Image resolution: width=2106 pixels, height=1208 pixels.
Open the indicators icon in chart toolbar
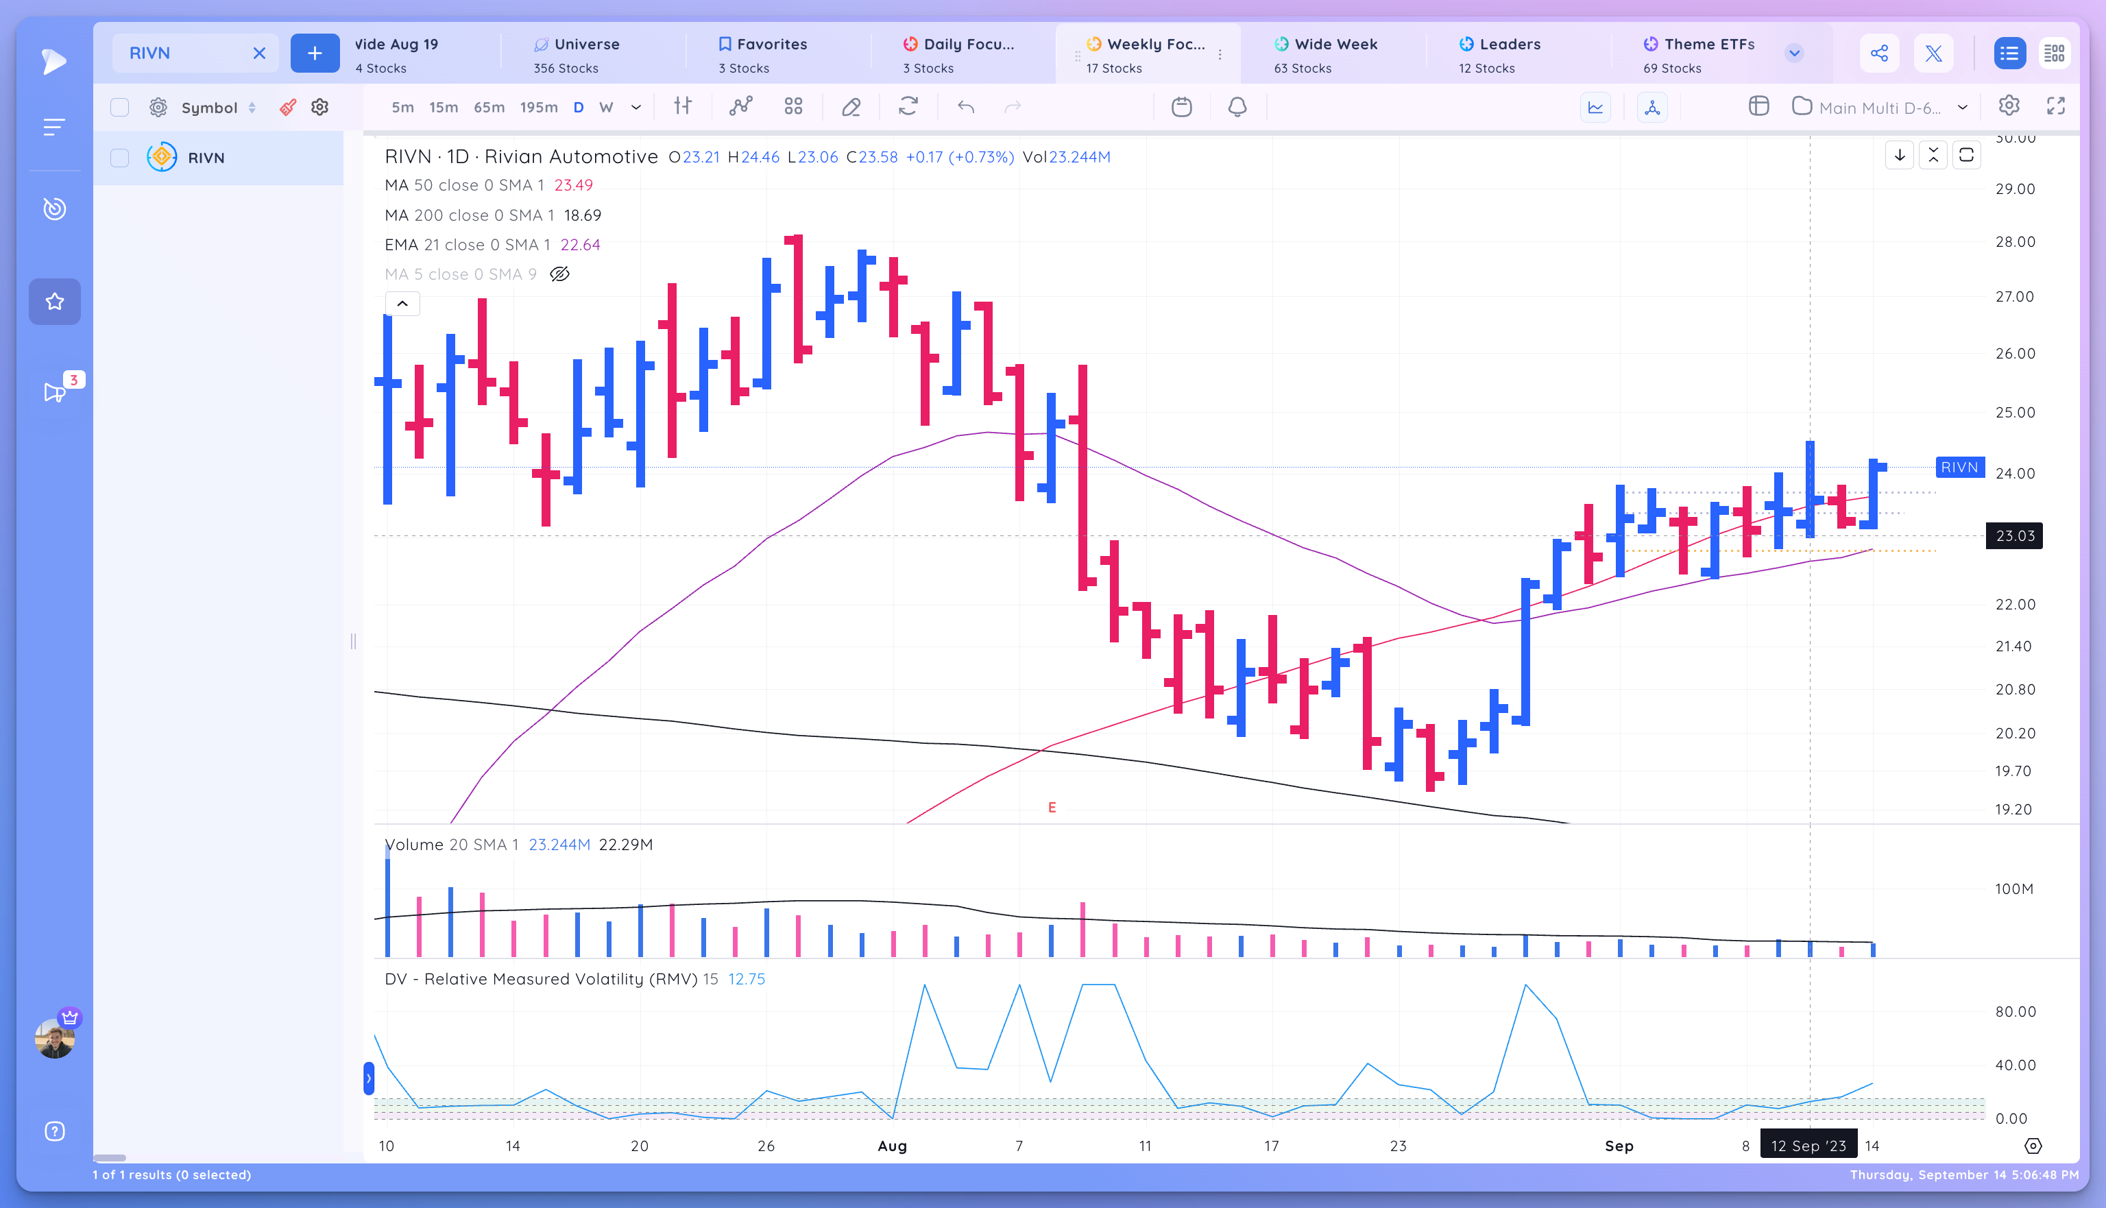(x=740, y=106)
